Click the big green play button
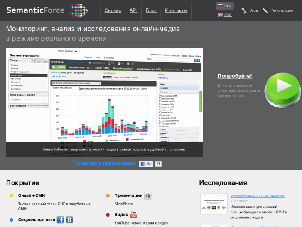 pos(282,90)
